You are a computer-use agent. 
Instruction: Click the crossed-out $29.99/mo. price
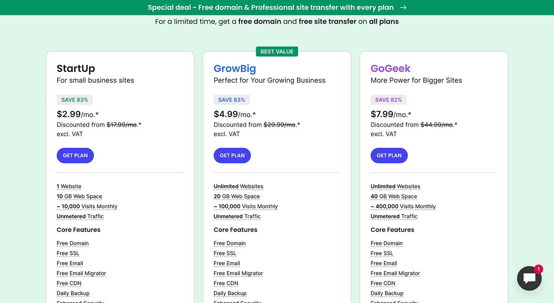[279, 125]
